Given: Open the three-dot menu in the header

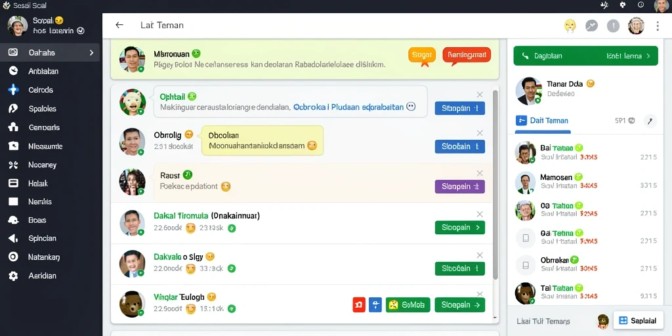Looking at the screenshot, I should tap(658, 26).
